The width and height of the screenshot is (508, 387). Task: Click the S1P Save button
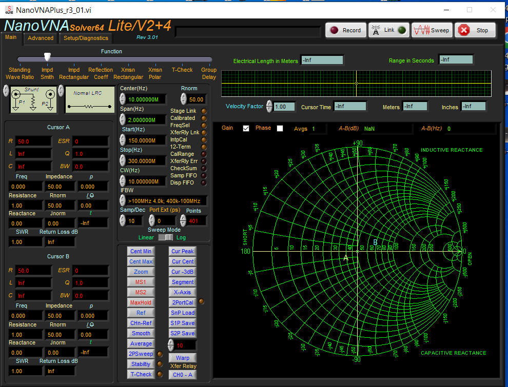point(183,323)
